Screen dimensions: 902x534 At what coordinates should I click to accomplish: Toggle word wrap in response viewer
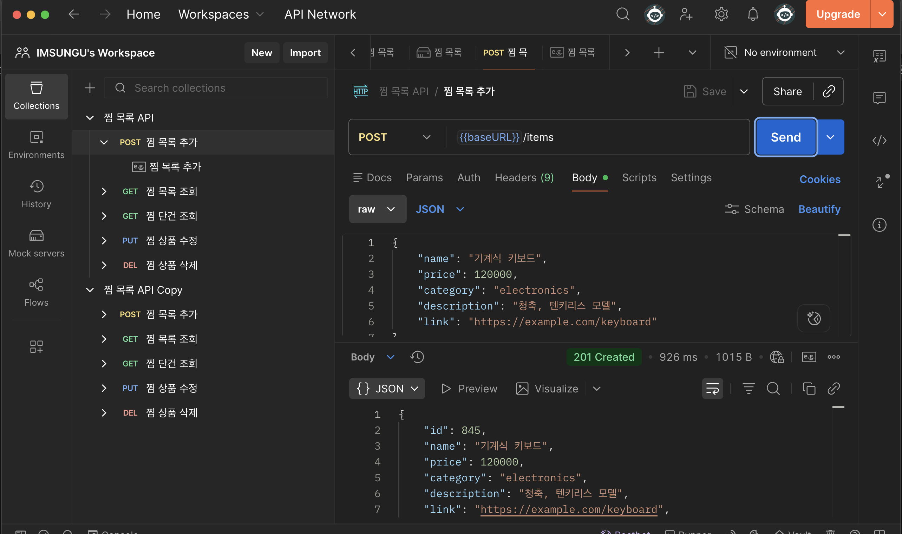point(712,389)
